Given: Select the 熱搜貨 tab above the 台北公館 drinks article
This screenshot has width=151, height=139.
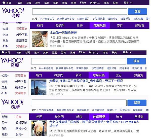Looking at the screenshot, I should (139, 117).
